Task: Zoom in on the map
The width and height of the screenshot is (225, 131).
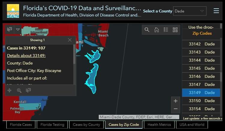Action: coord(175,101)
